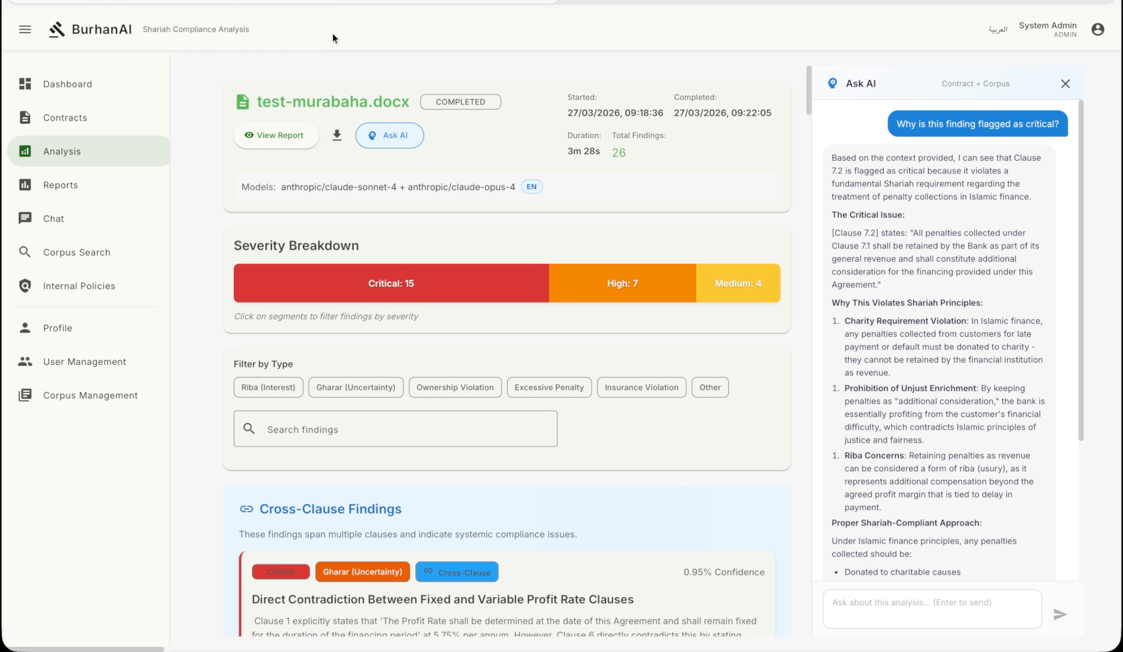Click the magnifier icon in Search findings
Screen dimensions: 1123x652
coord(249,428)
